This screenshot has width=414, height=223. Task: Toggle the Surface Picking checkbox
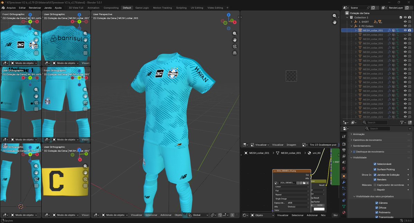click(375, 169)
